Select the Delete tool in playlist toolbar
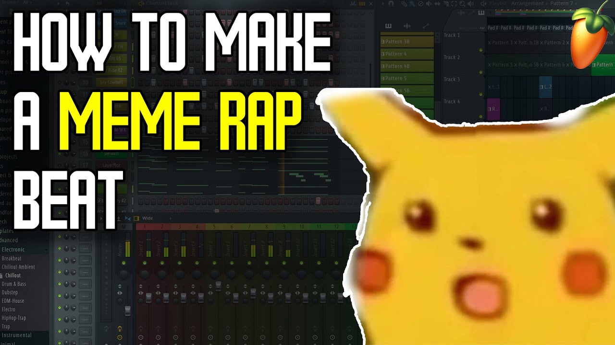This screenshot has height=345, width=615. [x=420, y=4]
